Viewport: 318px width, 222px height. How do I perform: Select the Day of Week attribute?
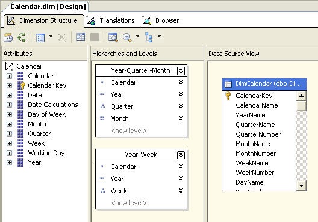coord(46,114)
